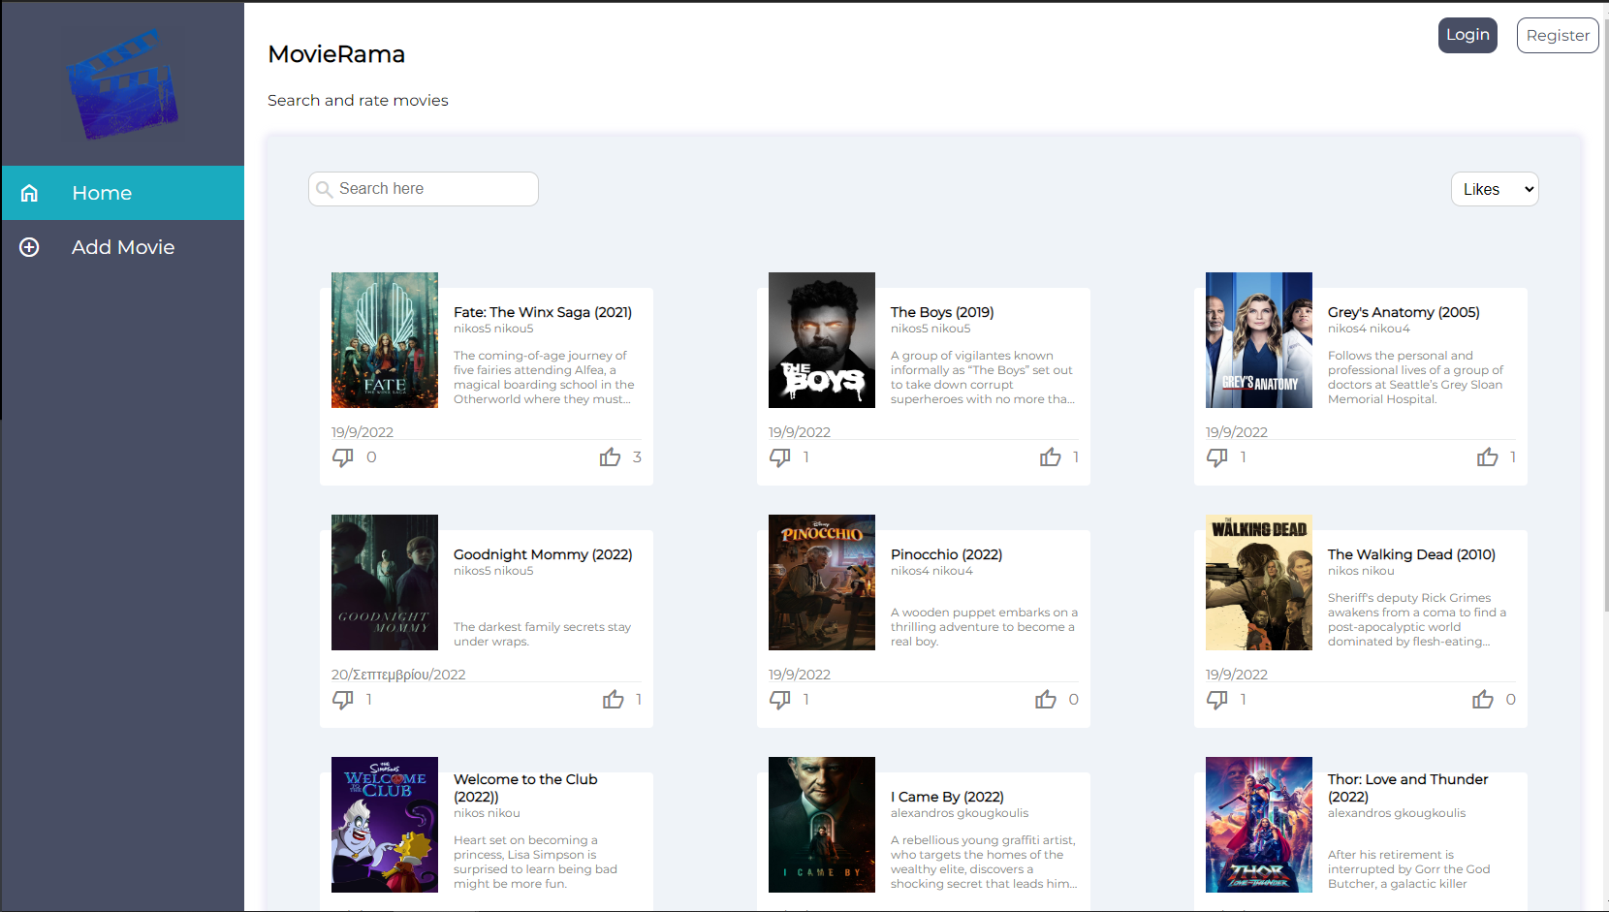Image resolution: width=1609 pixels, height=912 pixels.
Task: Click the magnifier icon in the search bar
Action: [325, 189]
